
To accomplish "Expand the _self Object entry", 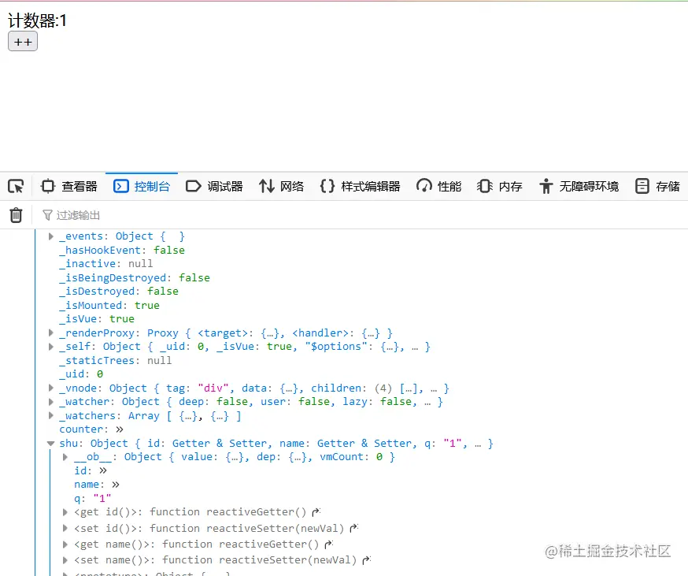I will point(51,347).
